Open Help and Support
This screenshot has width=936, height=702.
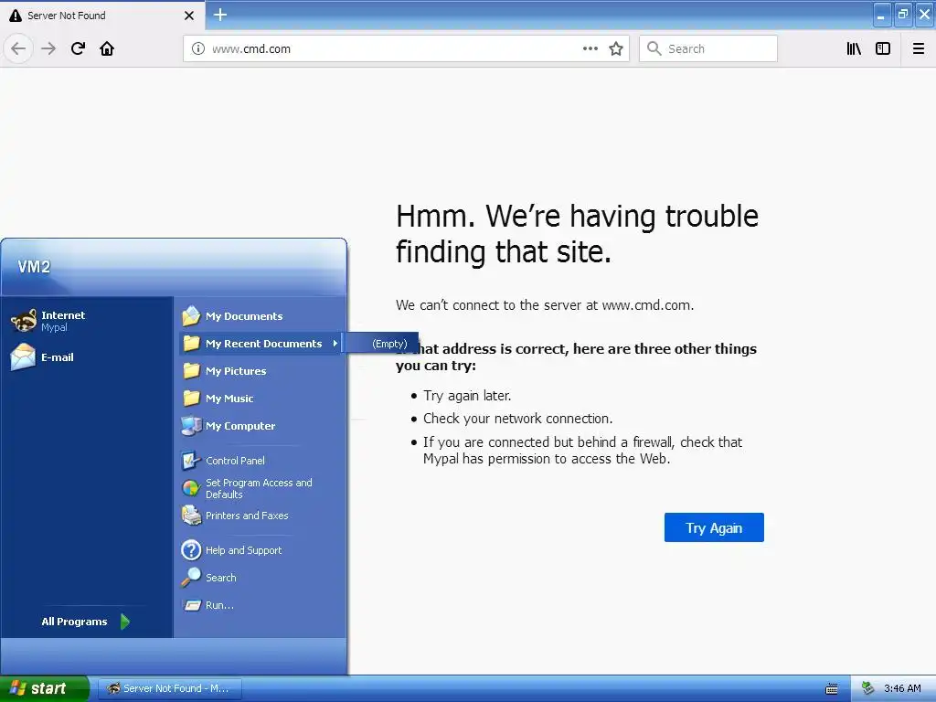(261, 549)
